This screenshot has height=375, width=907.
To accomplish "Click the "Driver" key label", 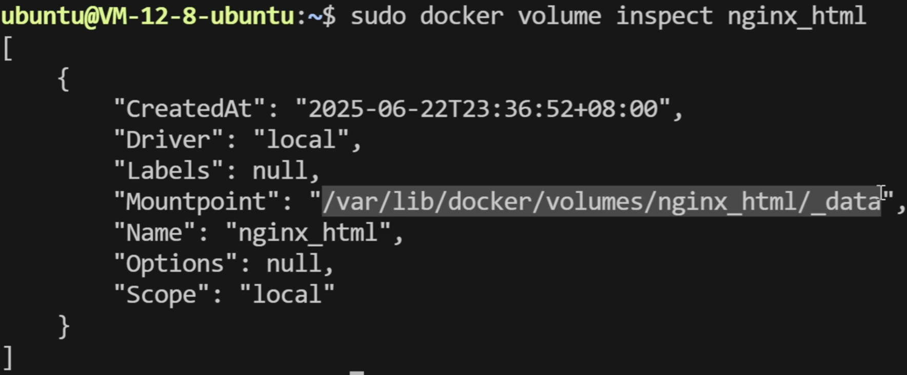I will point(168,140).
